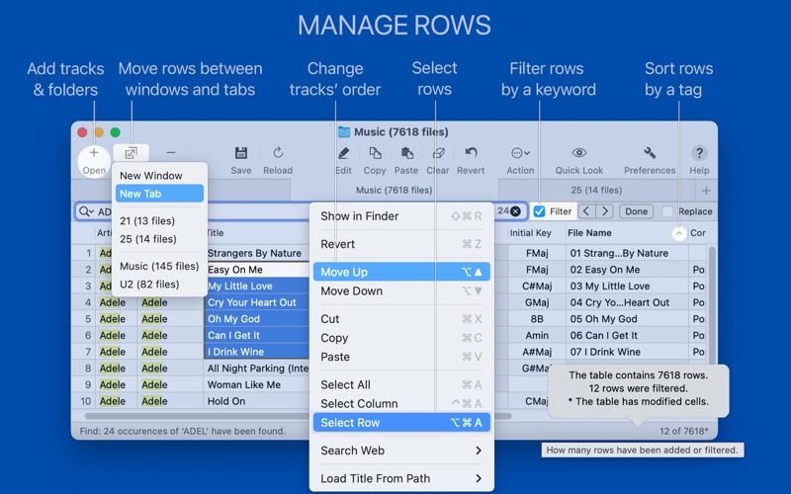Click the Open (plus) toolbar icon
This screenshot has height=494, width=791.
tap(94, 153)
